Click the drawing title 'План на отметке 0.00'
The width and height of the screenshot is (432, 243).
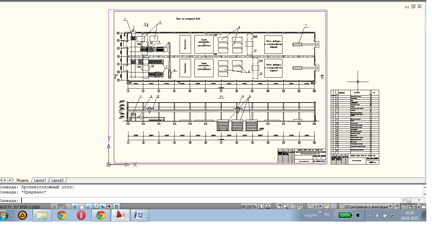[188, 19]
